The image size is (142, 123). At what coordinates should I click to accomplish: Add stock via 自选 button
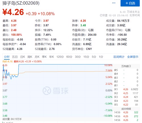point(130,3)
